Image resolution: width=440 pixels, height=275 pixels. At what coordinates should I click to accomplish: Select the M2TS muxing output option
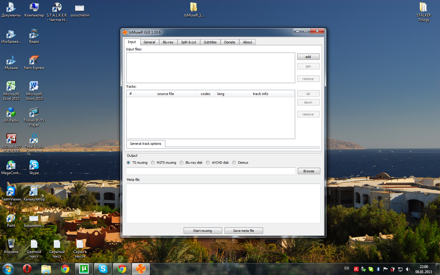[163, 163]
